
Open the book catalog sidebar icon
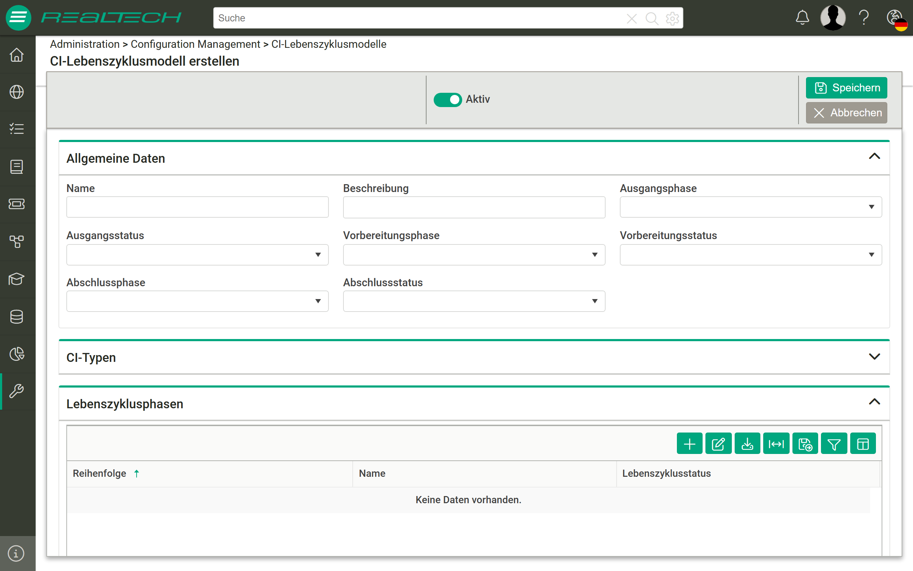pyautogui.click(x=17, y=167)
